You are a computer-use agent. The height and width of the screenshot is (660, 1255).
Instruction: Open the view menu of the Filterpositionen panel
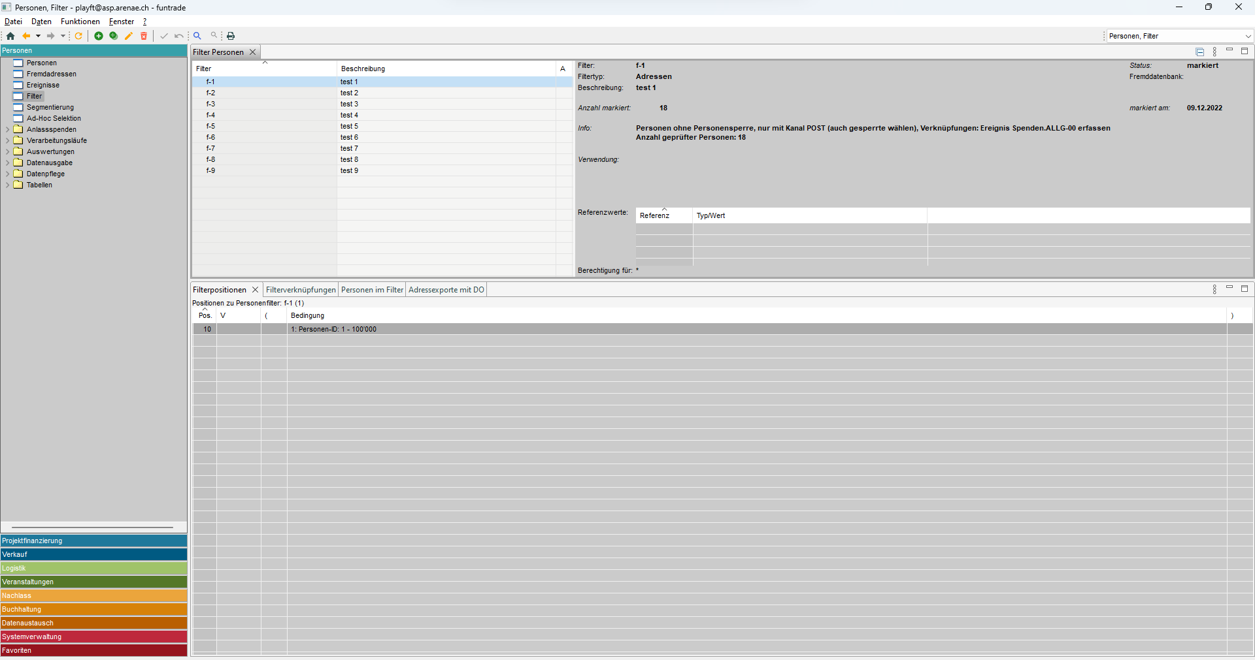[x=1214, y=289]
